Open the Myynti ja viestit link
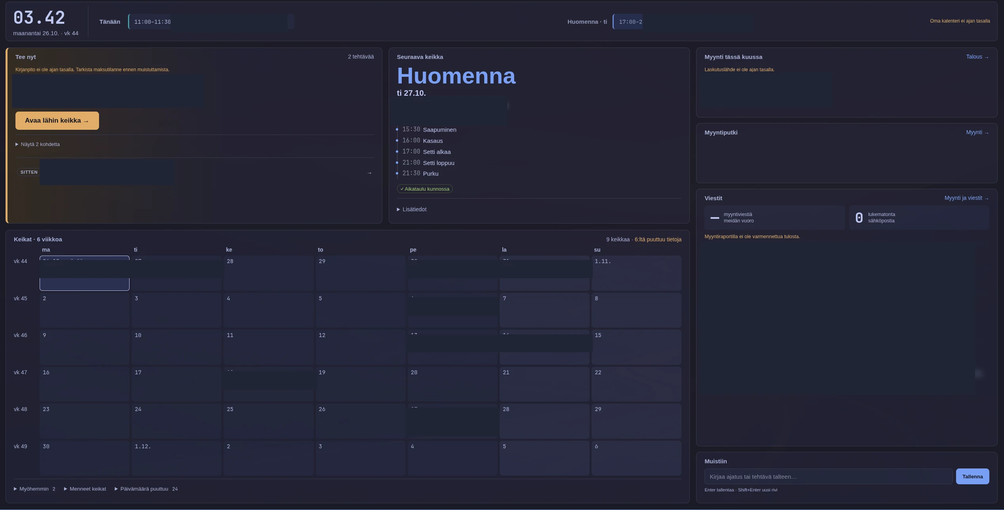Screen dimensions: 1004x510 coord(966,198)
